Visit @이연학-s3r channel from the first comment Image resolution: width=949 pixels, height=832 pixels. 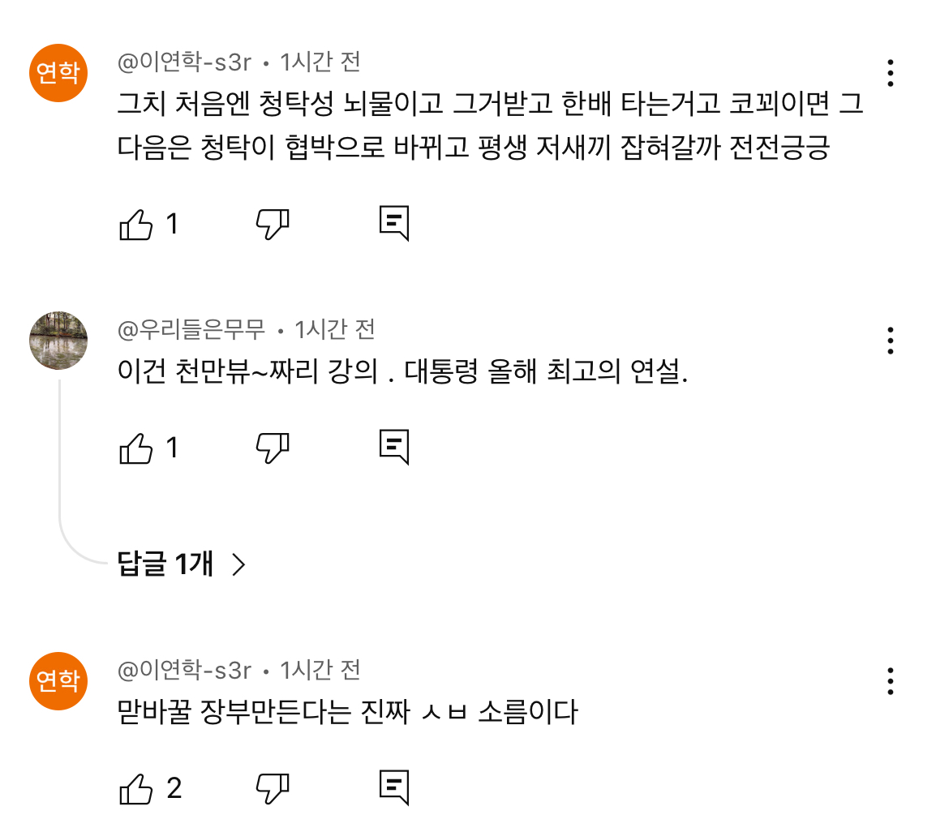pos(185,62)
